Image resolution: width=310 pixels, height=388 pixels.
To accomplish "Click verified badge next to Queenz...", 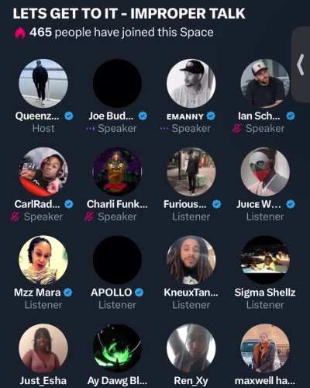I will coord(69,116).
